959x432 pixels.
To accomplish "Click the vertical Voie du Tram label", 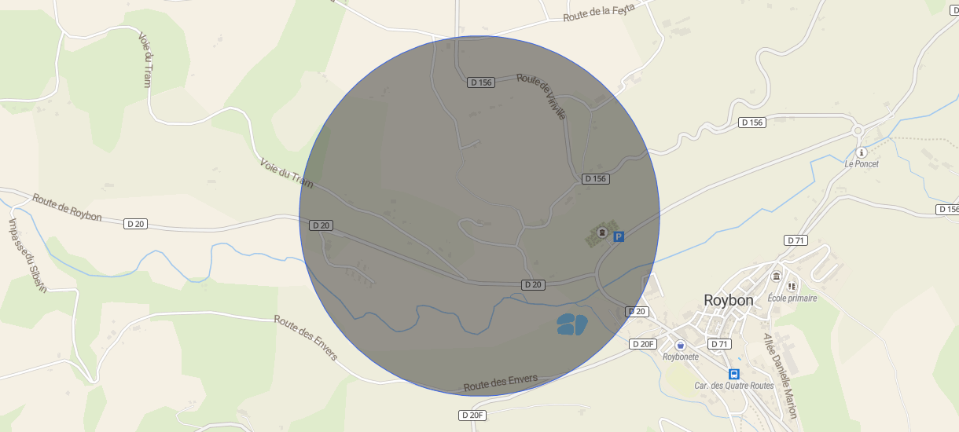I will point(145,60).
